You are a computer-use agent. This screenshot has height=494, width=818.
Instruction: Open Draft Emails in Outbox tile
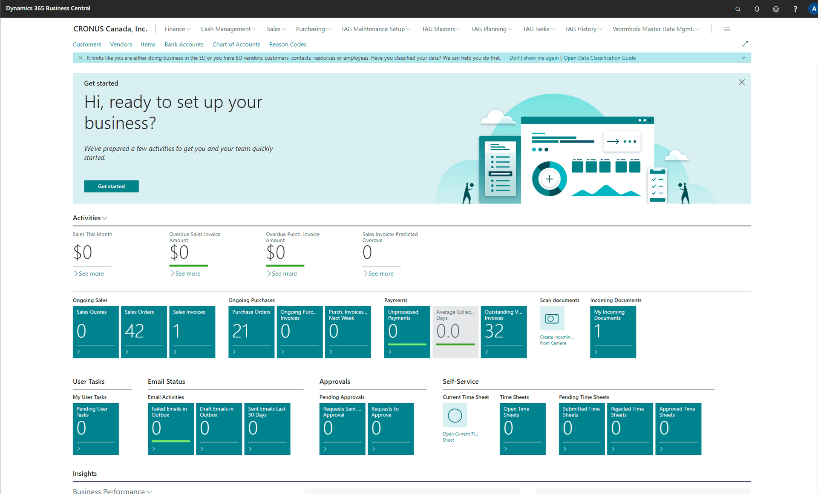point(219,429)
